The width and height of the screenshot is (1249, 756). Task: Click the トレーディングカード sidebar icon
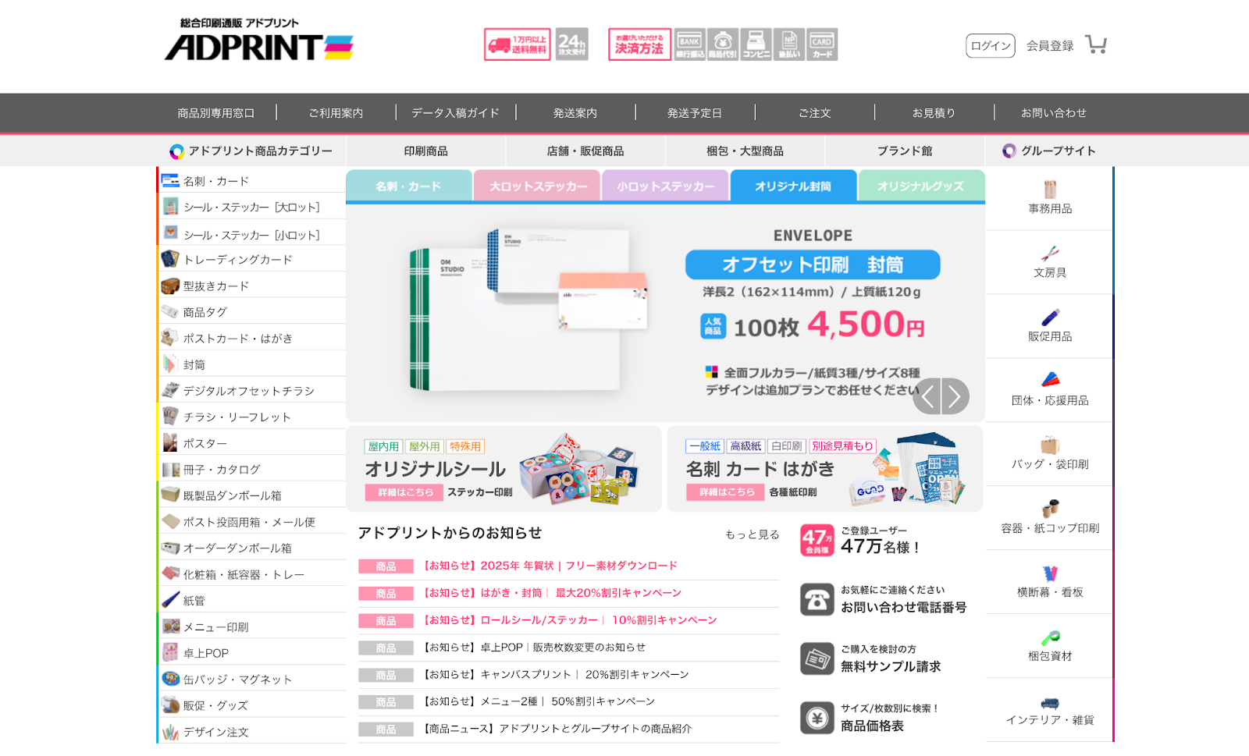pos(170,259)
